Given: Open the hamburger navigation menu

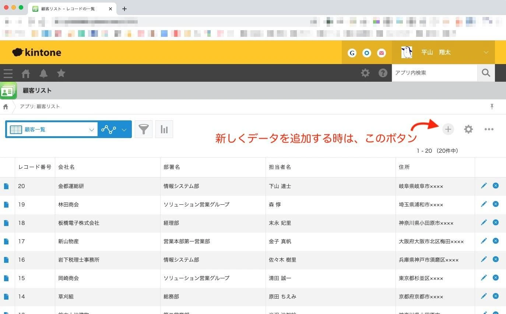Looking at the screenshot, I should coord(8,73).
